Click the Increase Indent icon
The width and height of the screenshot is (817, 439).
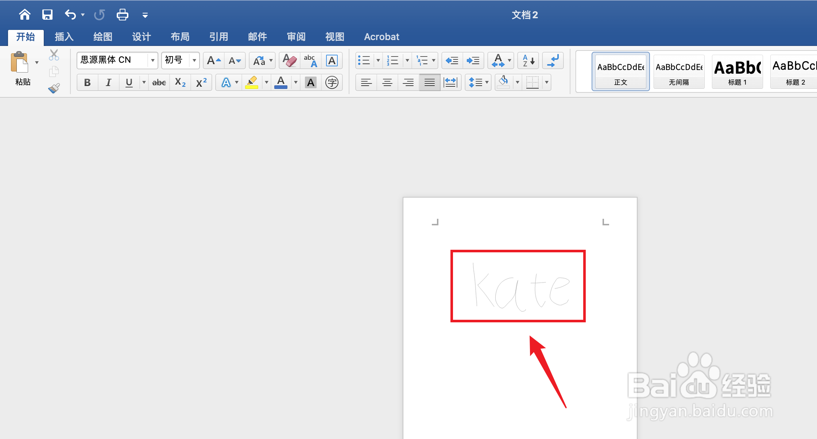473,61
